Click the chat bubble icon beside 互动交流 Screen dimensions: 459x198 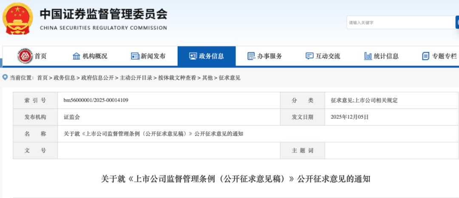[x=309, y=56]
